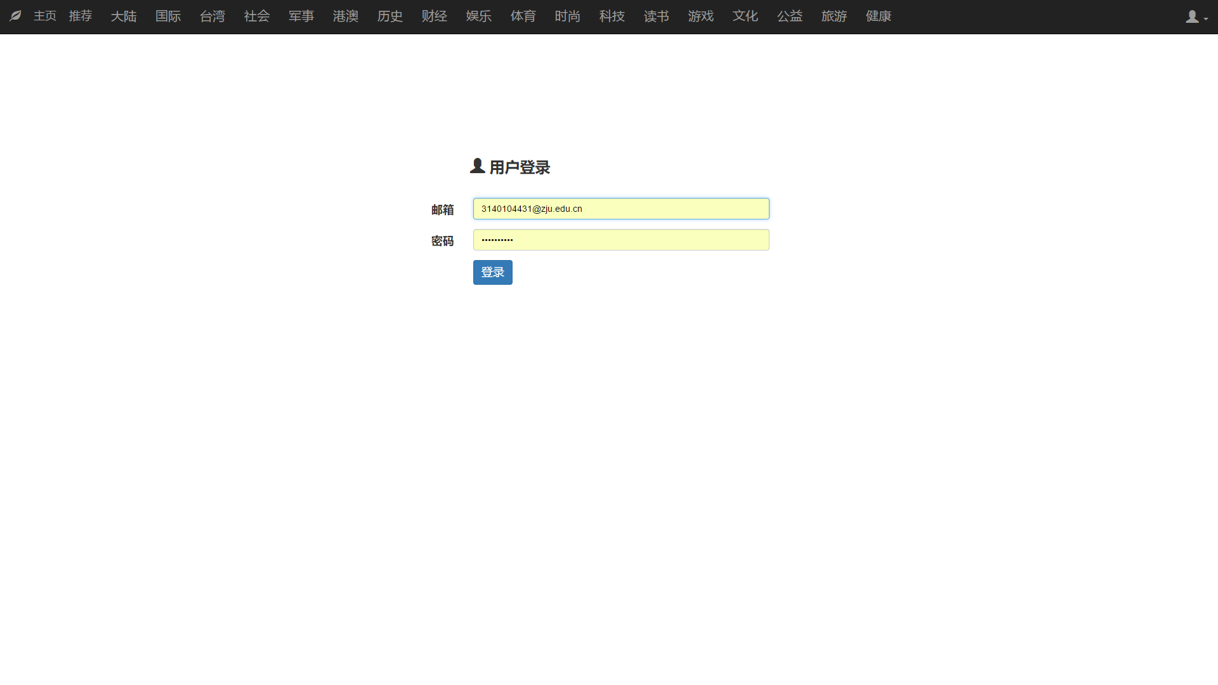This screenshot has width=1218, height=685.
Task: Select the 健康 section
Action: coord(879,16)
